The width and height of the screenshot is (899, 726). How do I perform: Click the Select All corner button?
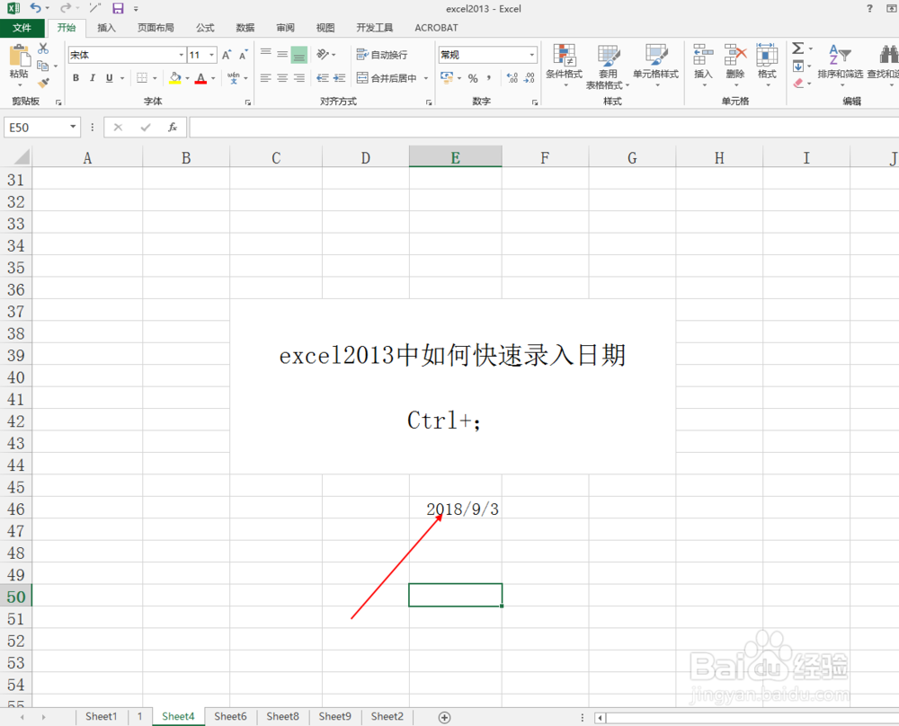16,156
